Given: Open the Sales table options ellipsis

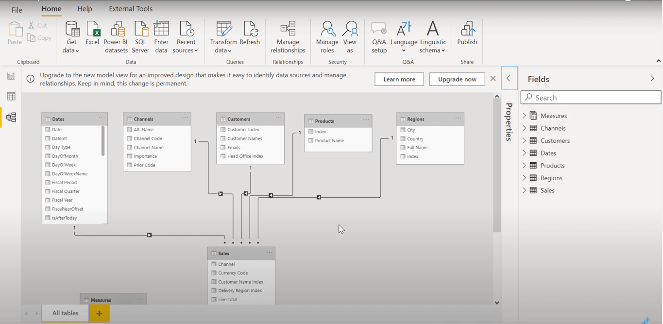Looking at the screenshot, I should point(269,253).
